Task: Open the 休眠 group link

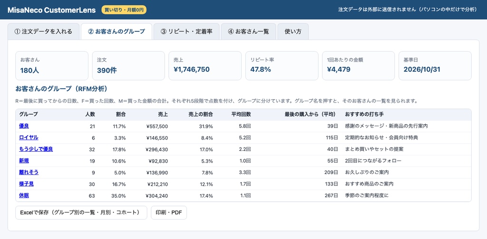Action: tap(24, 196)
